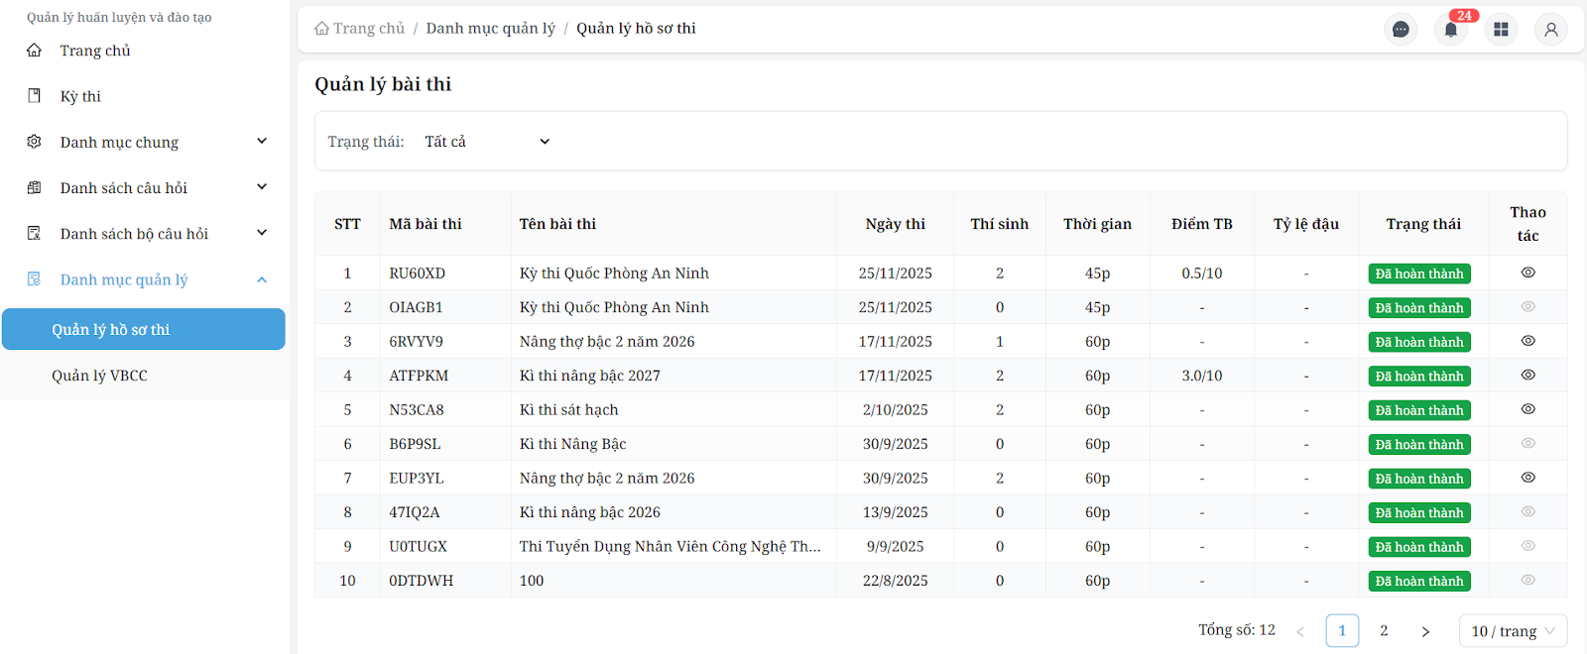Click eye icon for exam N53CA8
This screenshot has width=1587, height=654.
click(x=1527, y=409)
